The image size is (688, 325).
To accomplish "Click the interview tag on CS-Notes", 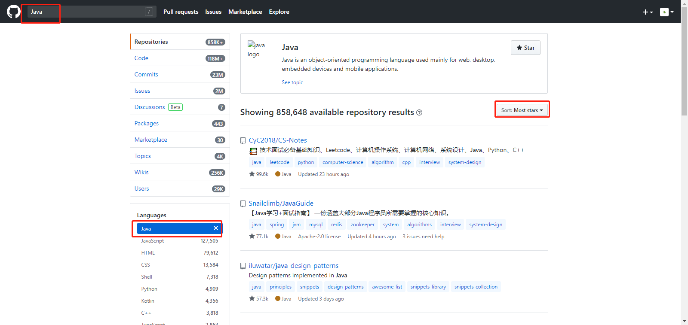I will click(x=430, y=162).
